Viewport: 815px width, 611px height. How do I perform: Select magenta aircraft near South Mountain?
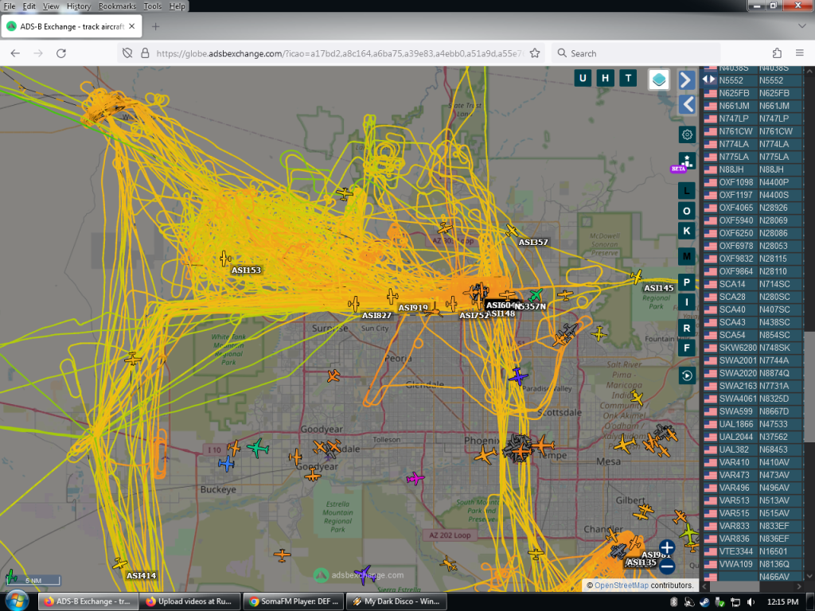[x=415, y=478]
